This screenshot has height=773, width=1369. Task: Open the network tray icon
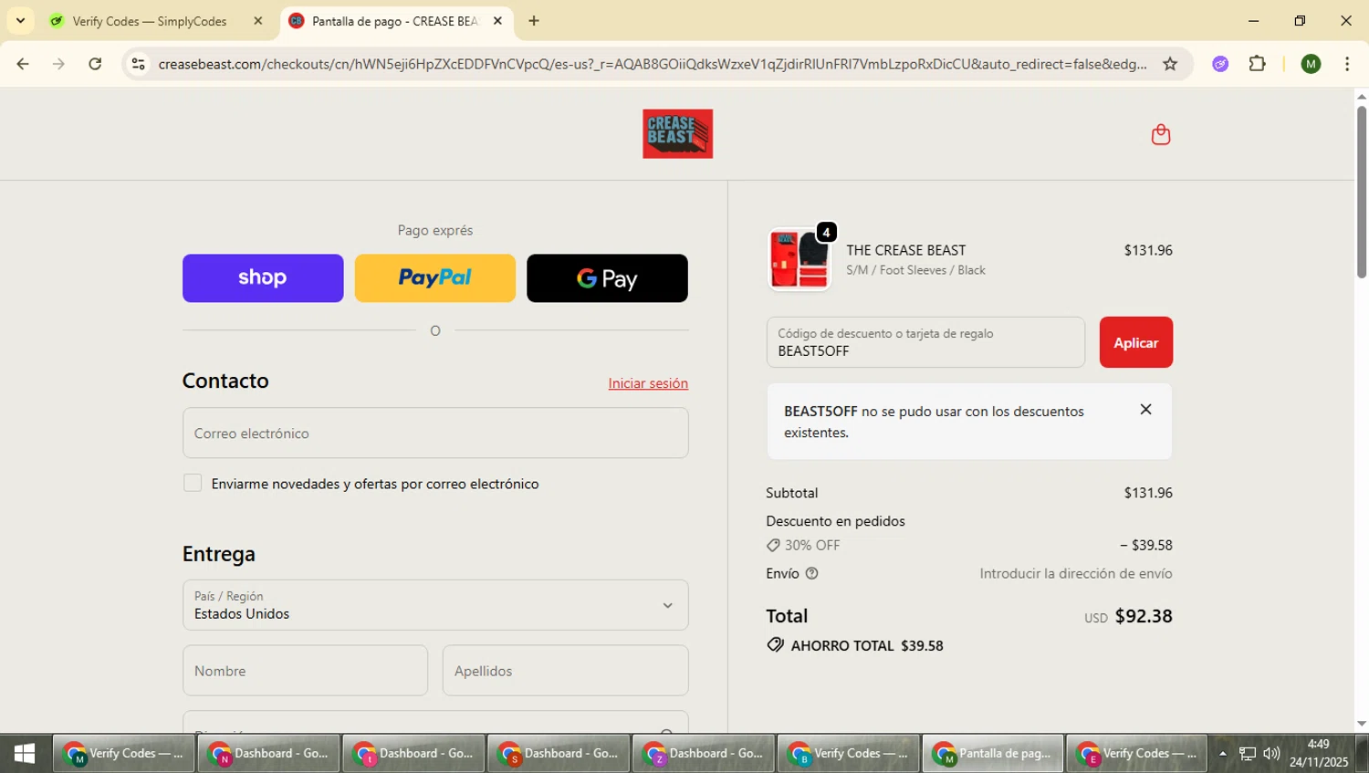(1248, 754)
